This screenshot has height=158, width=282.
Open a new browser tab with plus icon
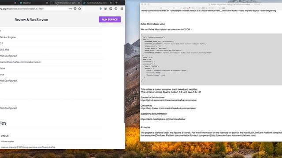[116, 3]
